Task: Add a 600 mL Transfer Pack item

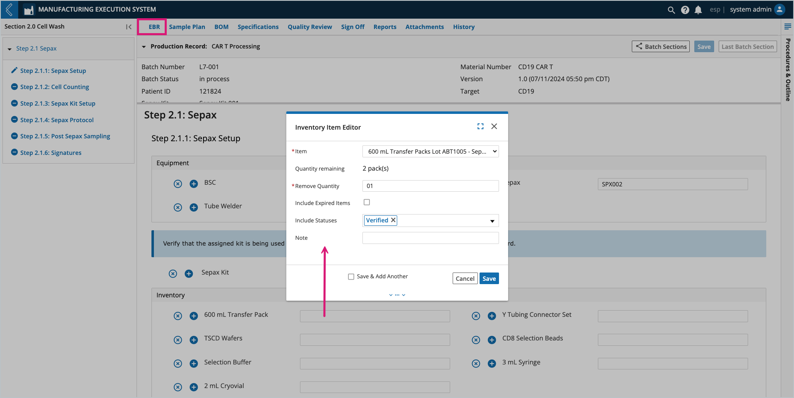Action: [194, 316]
